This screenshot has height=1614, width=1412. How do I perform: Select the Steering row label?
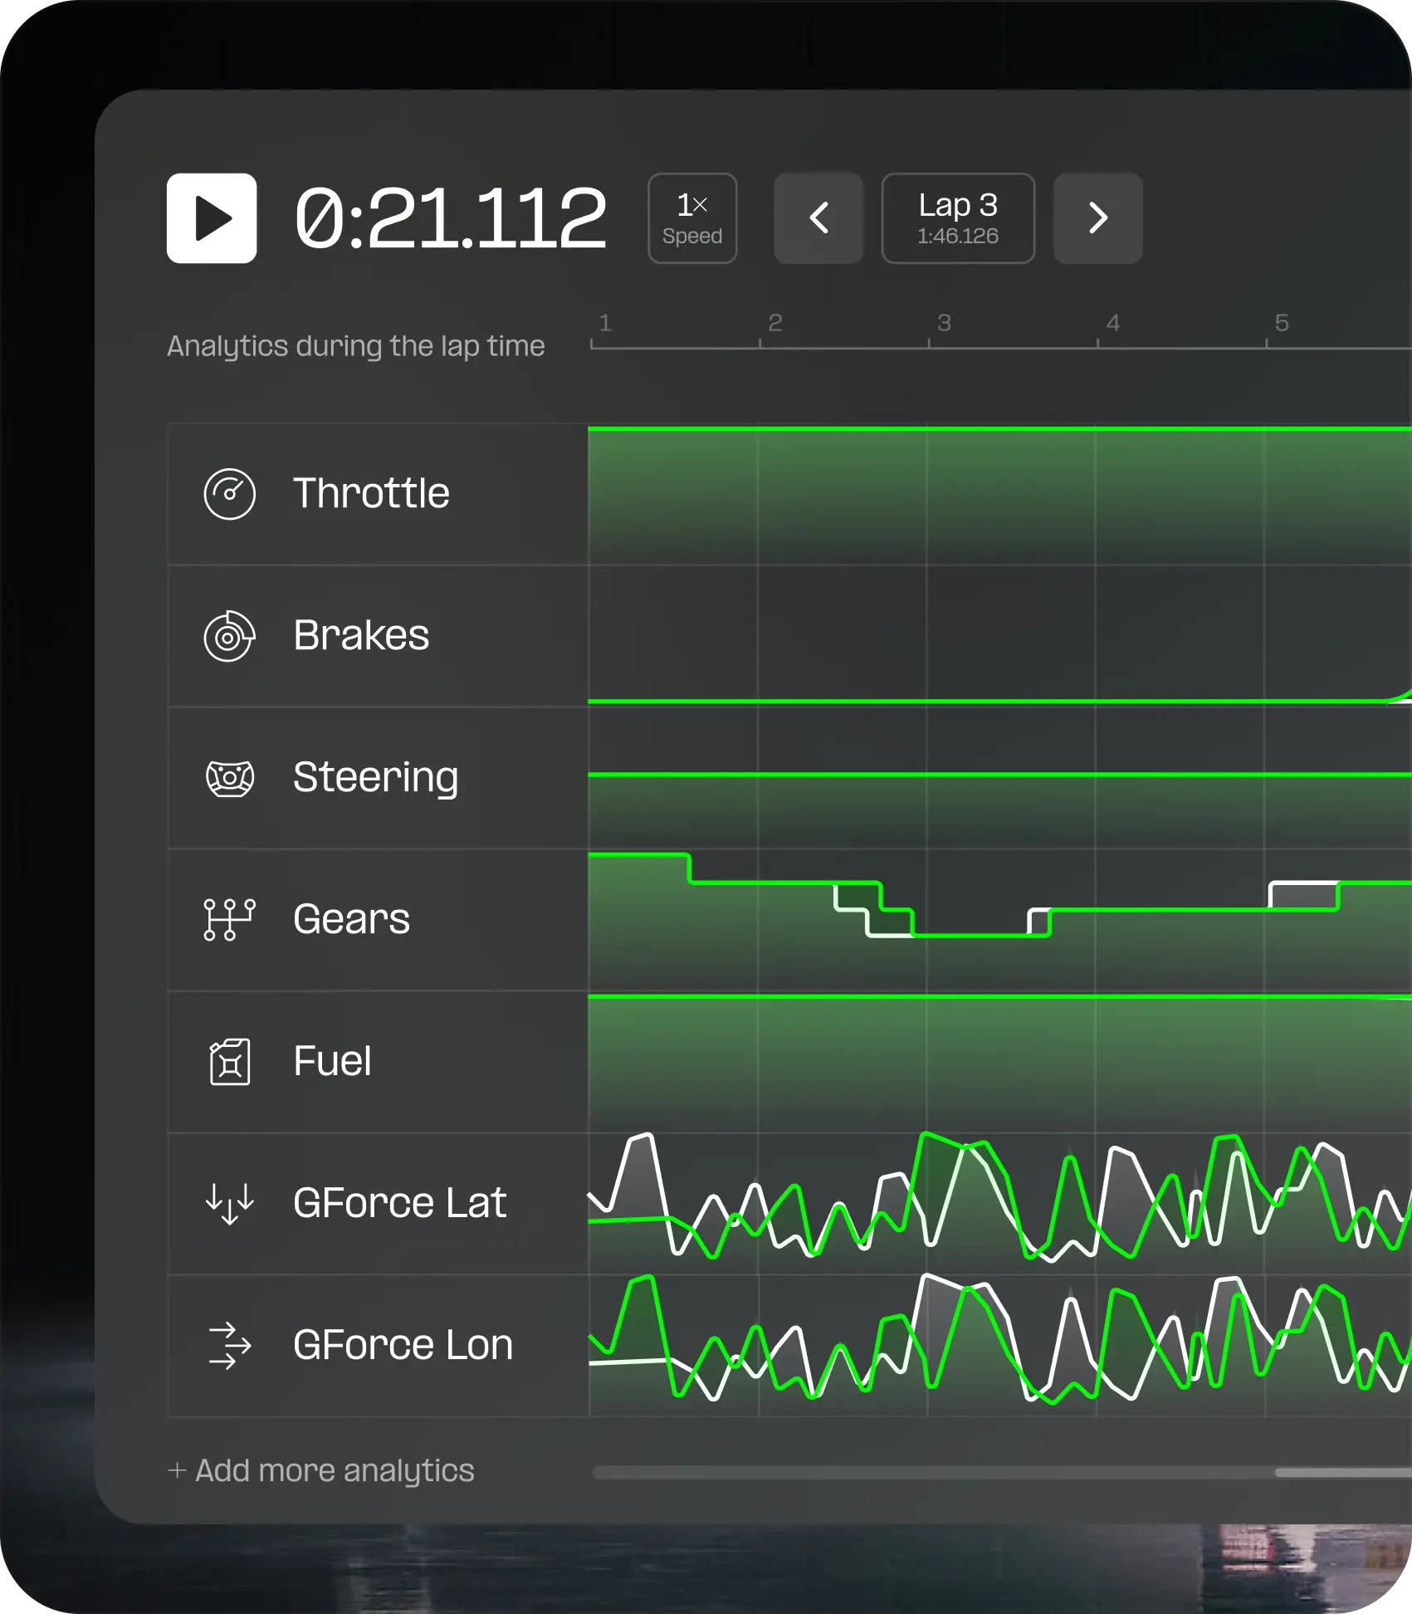(376, 779)
